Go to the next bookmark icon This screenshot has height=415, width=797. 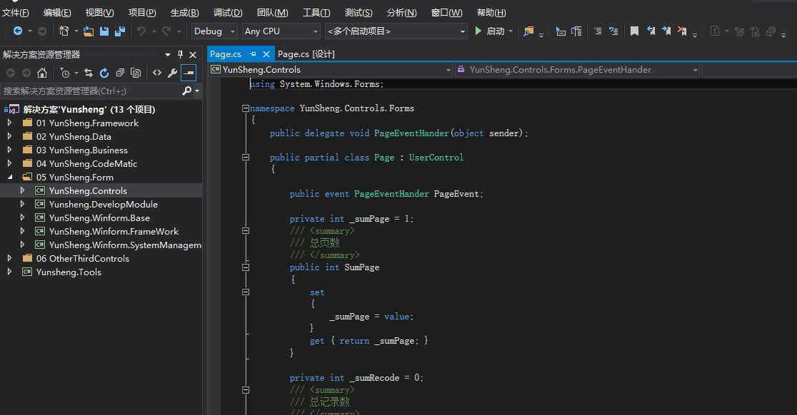point(666,31)
